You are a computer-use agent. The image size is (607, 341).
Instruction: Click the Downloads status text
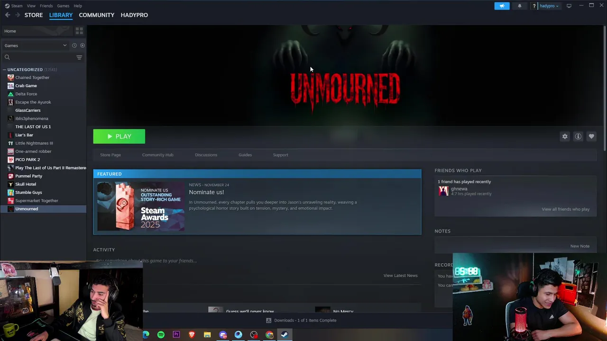[305, 320]
